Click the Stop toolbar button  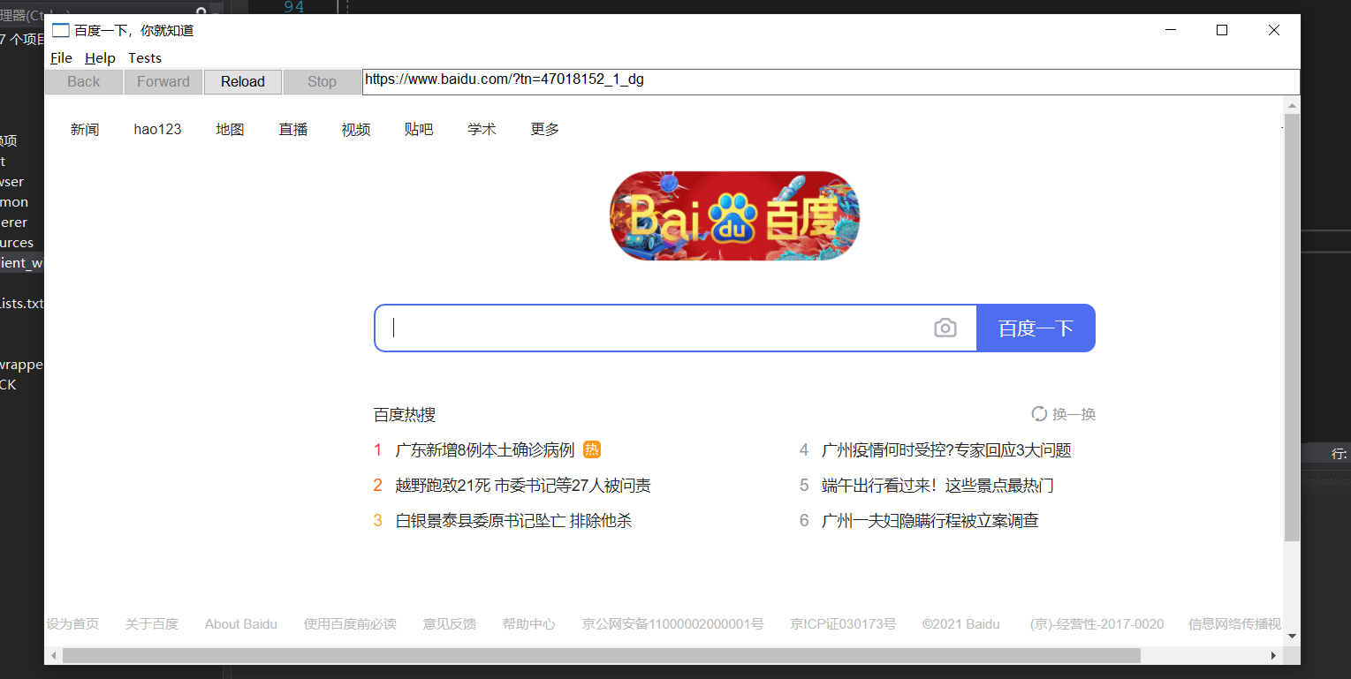(321, 81)
